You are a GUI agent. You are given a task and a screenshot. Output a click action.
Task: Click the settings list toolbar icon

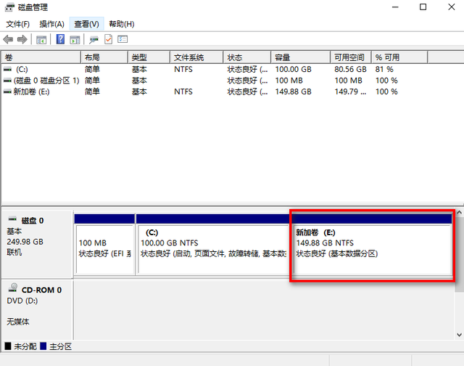[123, 39]
